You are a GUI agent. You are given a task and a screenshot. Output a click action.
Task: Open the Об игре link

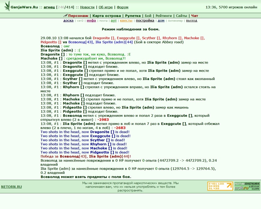[x=106, y=7]
